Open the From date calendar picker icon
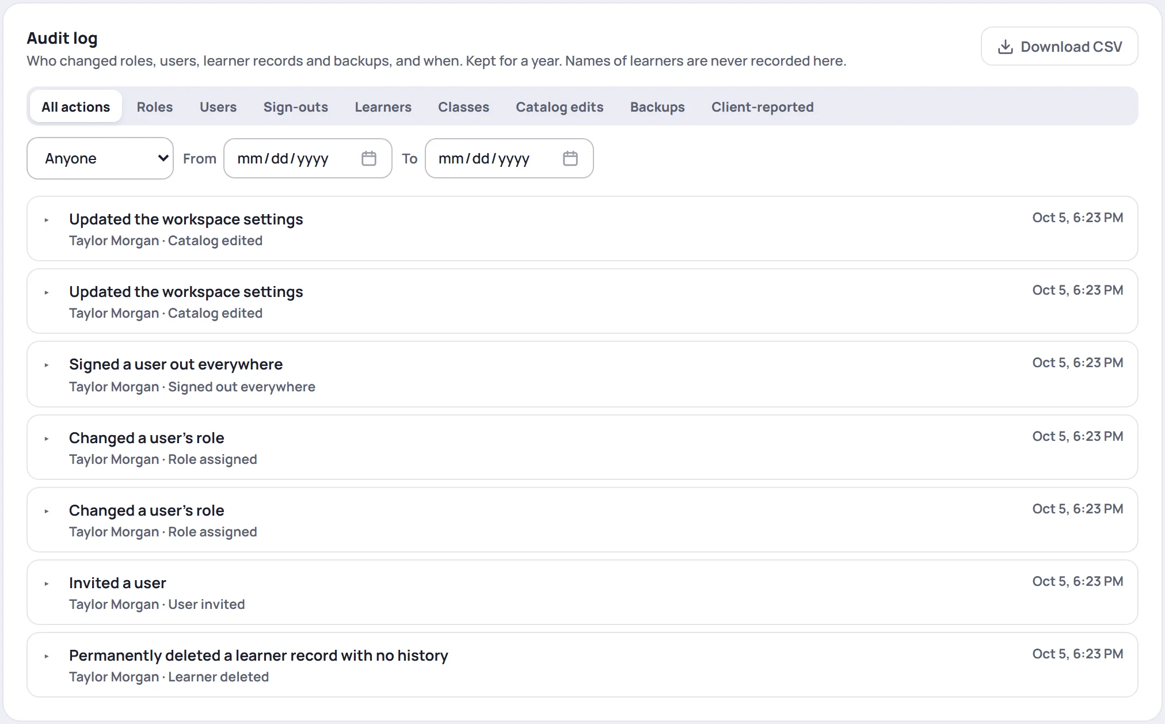The width and height of the screenshot is (1165, 724). (369, 158)
